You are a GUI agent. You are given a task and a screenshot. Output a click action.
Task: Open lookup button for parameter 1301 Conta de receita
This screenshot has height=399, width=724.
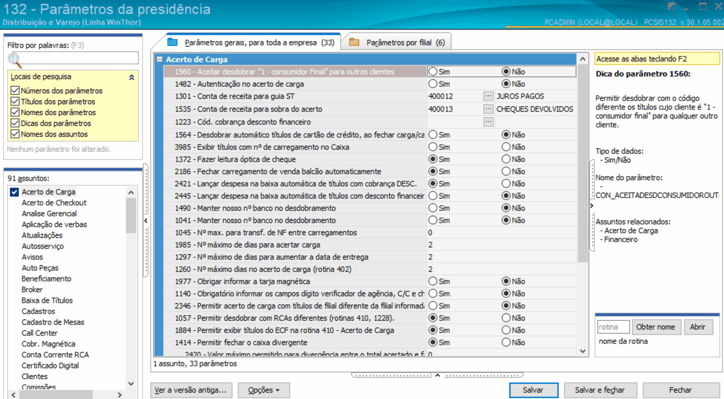pos(488,96)
